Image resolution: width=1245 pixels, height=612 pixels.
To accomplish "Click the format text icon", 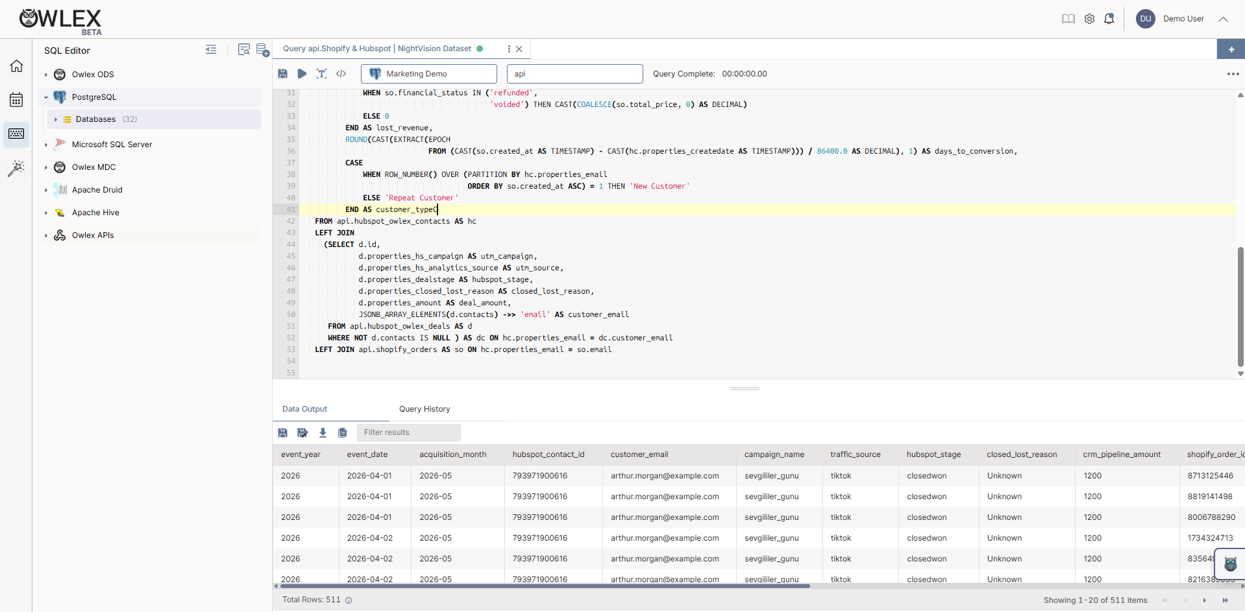I will (321, 74).
